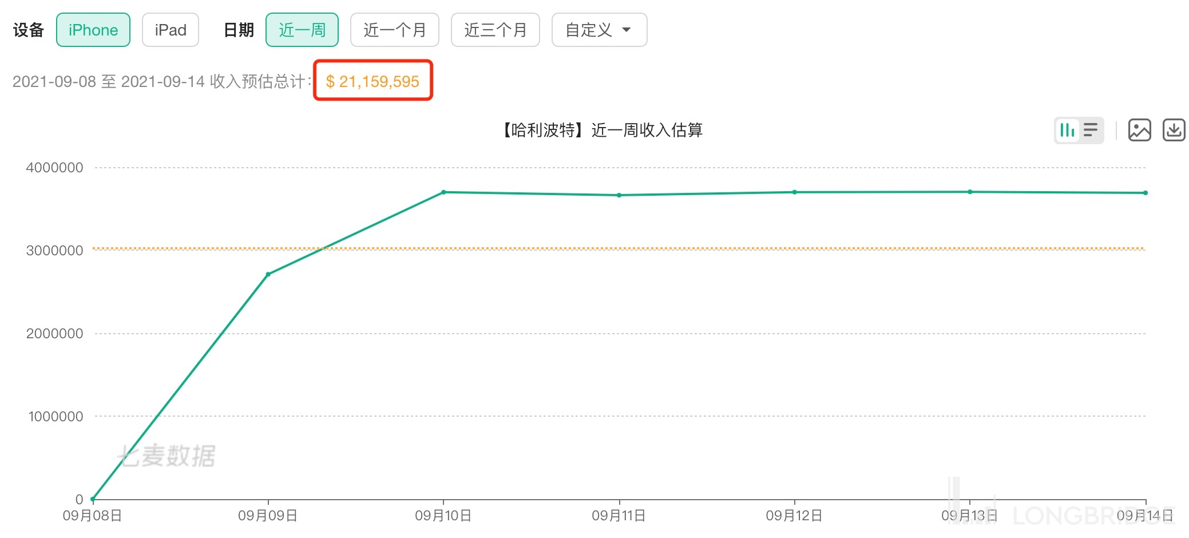The height and width of the screenshot is (538, 1189).
Task: Click the 09月11日 data point on the line
Action: [x=619, y=195]
